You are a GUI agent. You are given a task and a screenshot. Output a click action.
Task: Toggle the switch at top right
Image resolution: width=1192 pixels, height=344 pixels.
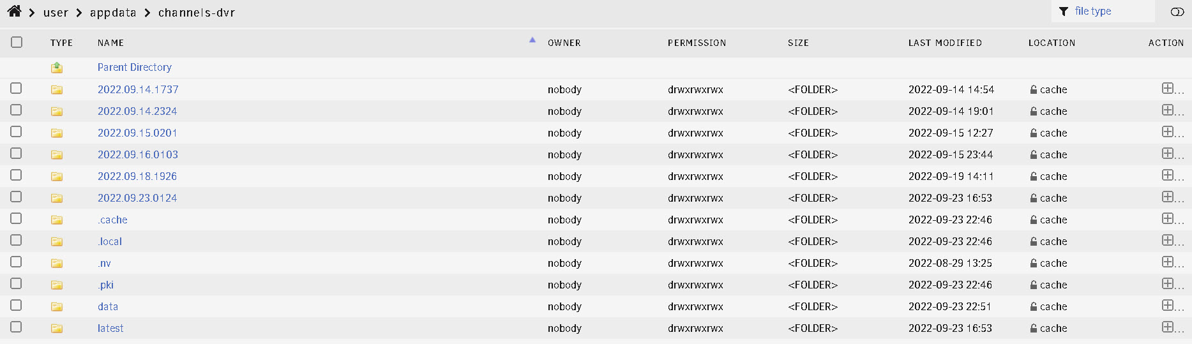pos(1177,12)
